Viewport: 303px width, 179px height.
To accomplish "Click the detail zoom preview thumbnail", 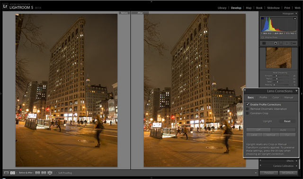I will [278, 58].
